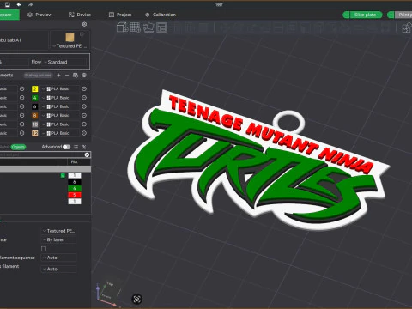Toggle the Advanced mode switch
This screenshot has height=309, width=412.
[x=66, y=147]
